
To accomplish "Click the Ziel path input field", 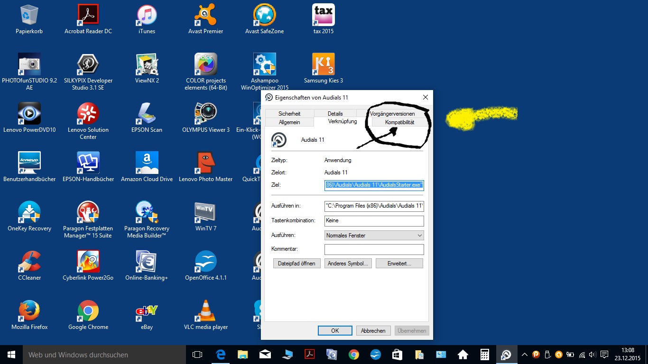I will click(374, 185).
